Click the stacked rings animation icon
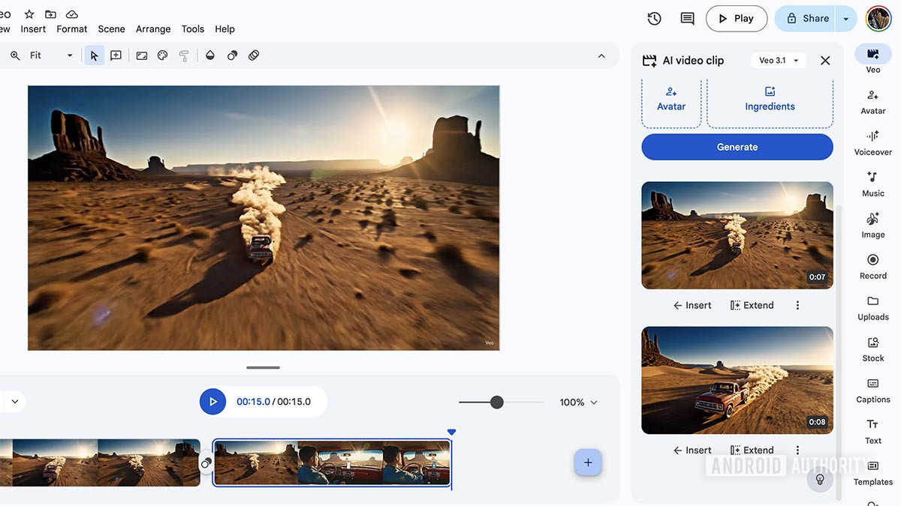901x506 pixels. pyautogui.click(x=254, y=55)
